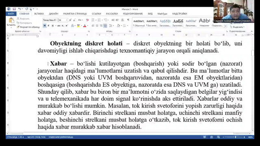Click the zoom slider handle in the status bar
The image size is (260, 146).
coord(236,137)
